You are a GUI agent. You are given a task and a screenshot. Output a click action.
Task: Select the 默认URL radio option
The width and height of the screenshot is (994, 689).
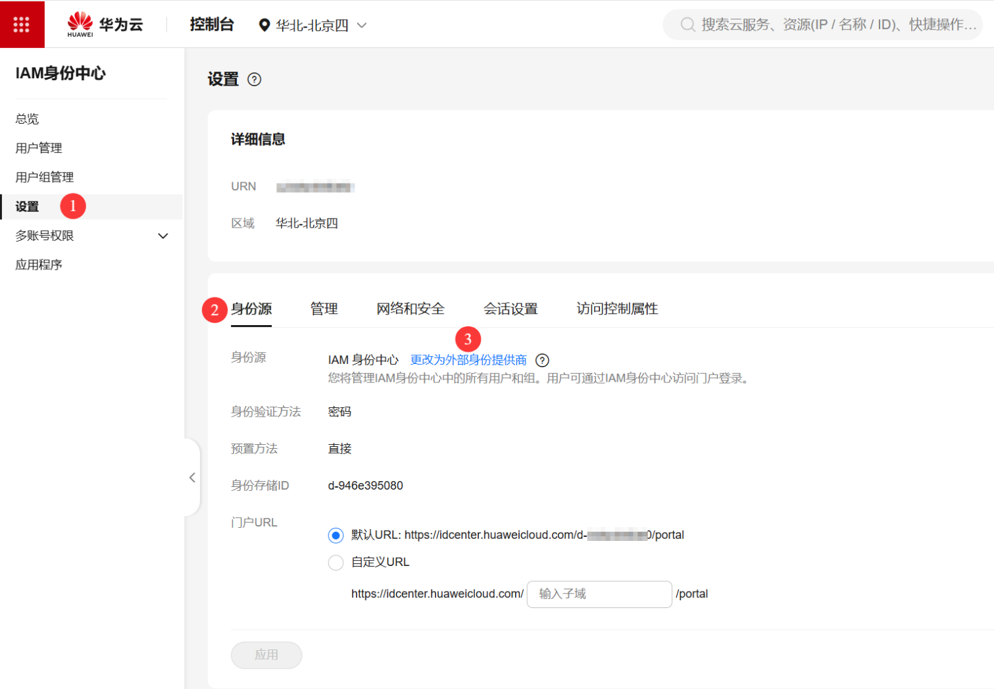click(335, 535)
